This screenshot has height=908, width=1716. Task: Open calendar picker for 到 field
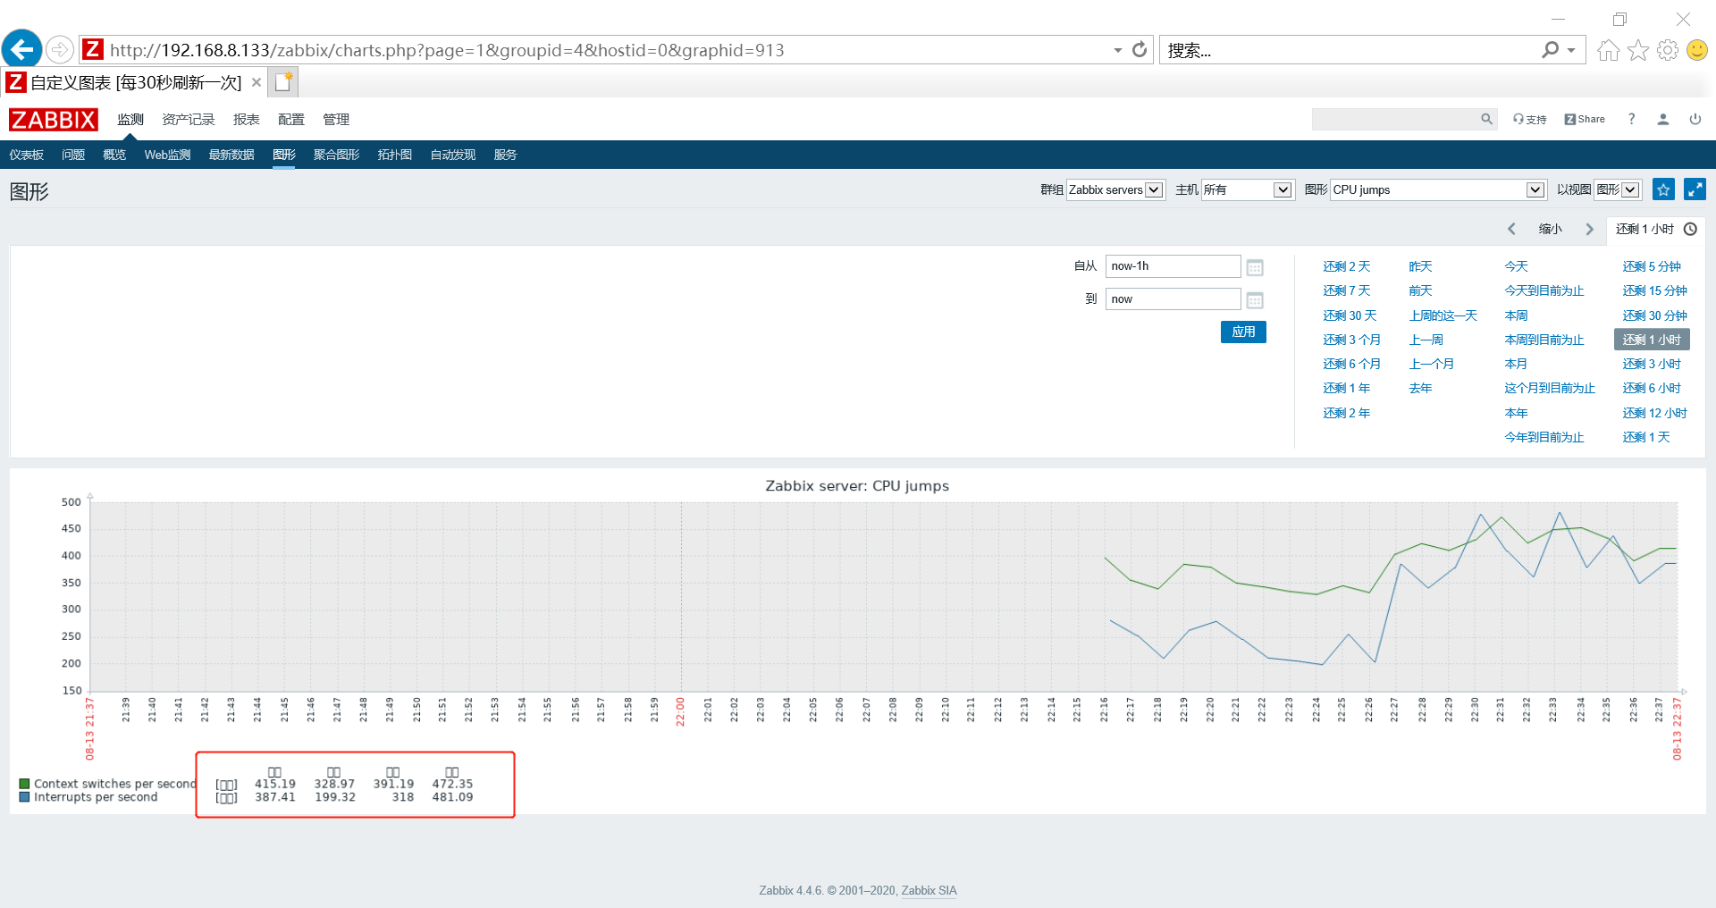(1255, 300)
